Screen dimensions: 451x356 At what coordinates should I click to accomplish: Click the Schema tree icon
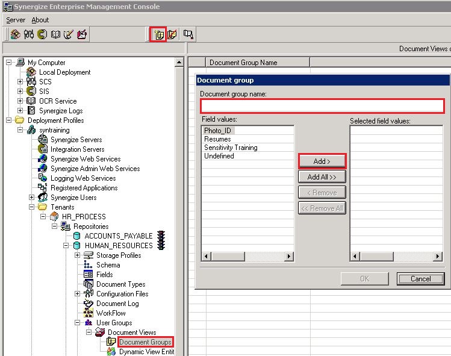(88, 265)
